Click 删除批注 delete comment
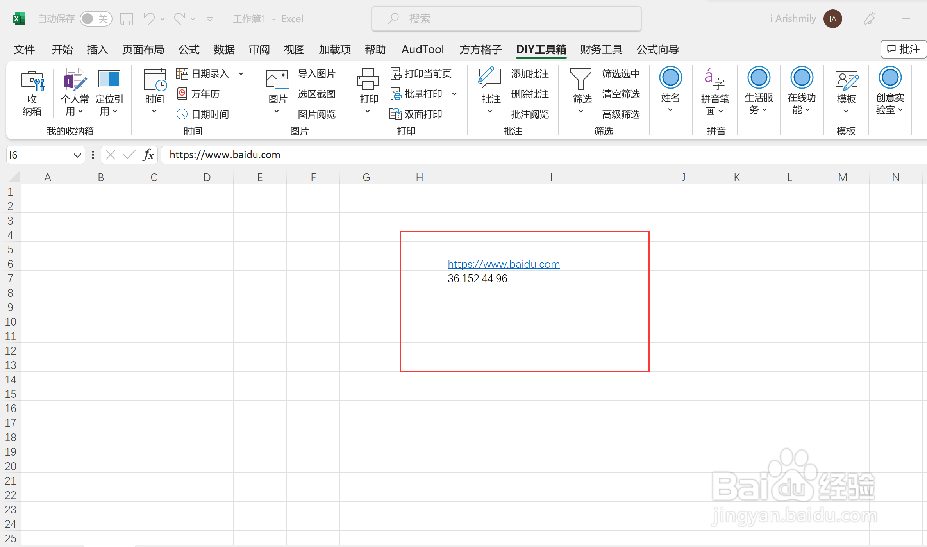The width and height of the screenshot is (927, 547). click(x=530, y=94)
